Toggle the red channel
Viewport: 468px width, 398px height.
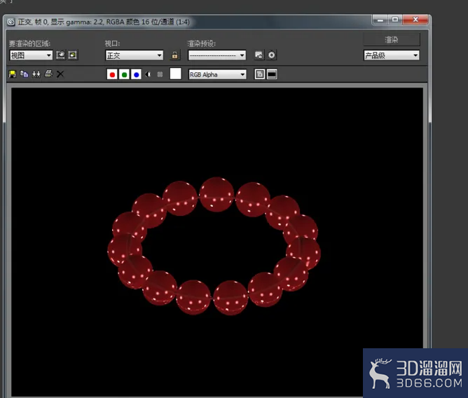pyautogui.click(x=112, y=75)
